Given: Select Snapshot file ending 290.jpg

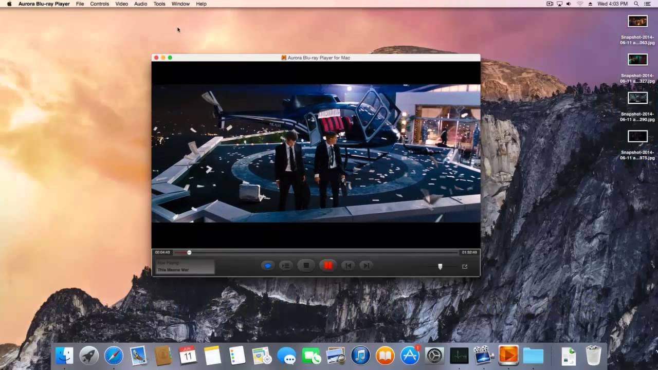Looking at the screenshot, I should point(637,106).
